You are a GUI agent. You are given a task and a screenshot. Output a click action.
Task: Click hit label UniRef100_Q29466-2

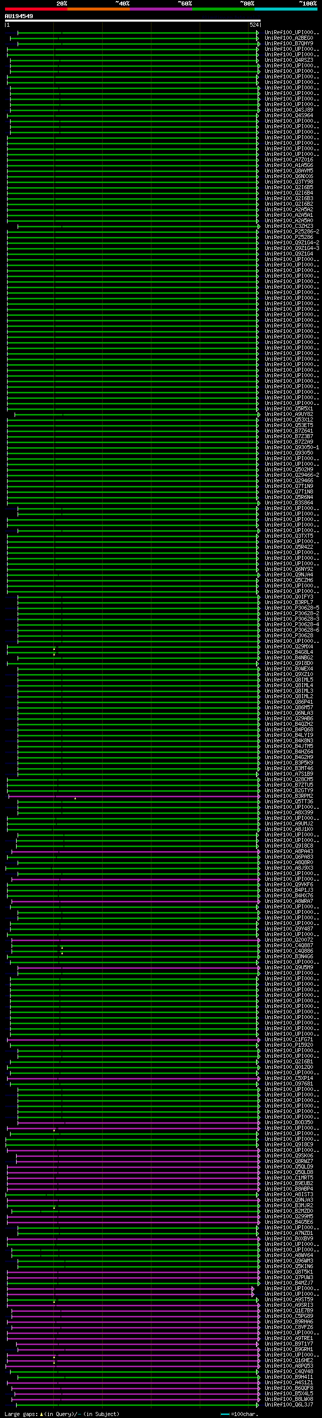coord(292,475)
